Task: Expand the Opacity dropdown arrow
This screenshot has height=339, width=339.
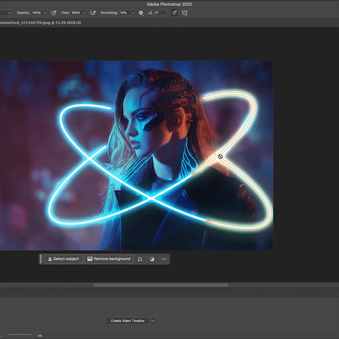Action: click(45, 13)
